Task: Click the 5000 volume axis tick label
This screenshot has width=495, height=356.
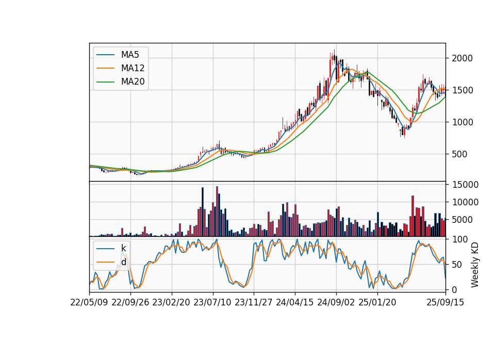Action: [463, 220]
